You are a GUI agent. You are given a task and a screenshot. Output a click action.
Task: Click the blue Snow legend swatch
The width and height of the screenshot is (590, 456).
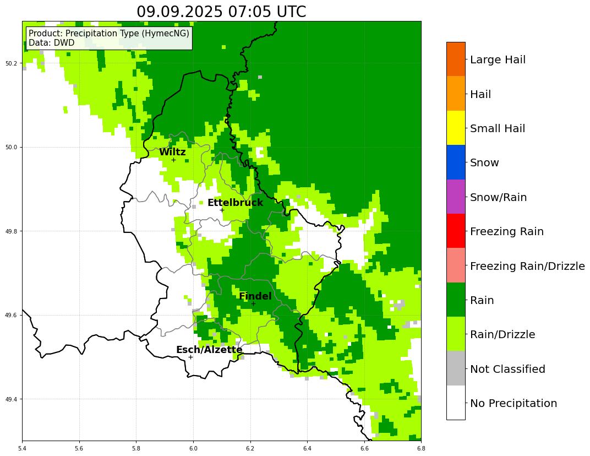pos(456,162)
